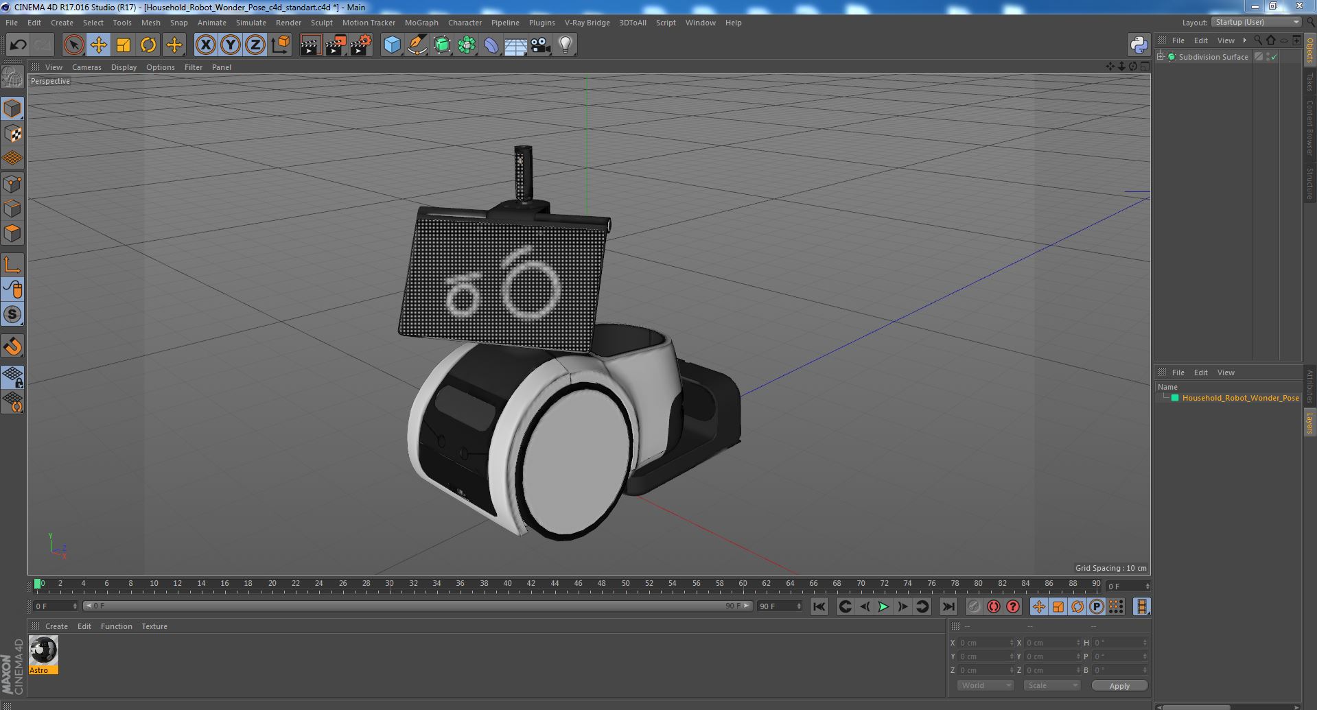Screen dimensions: 1317x710
Task: Switch to Texture mode in left sidebar
Action: click(12, 133)
